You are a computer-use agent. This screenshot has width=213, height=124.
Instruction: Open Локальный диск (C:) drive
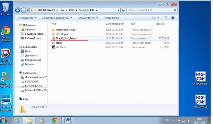coord(36,77)
